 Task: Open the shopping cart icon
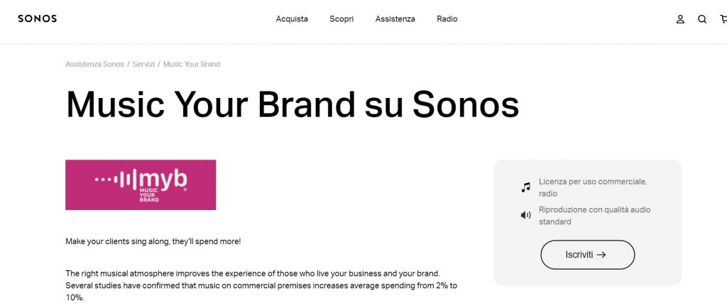tap(723, 19)
